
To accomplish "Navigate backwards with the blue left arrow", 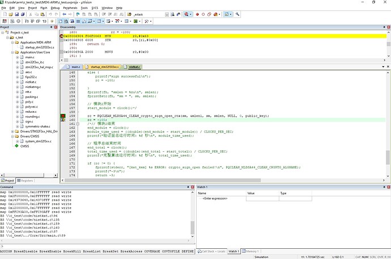I will (x=64, y=15).
